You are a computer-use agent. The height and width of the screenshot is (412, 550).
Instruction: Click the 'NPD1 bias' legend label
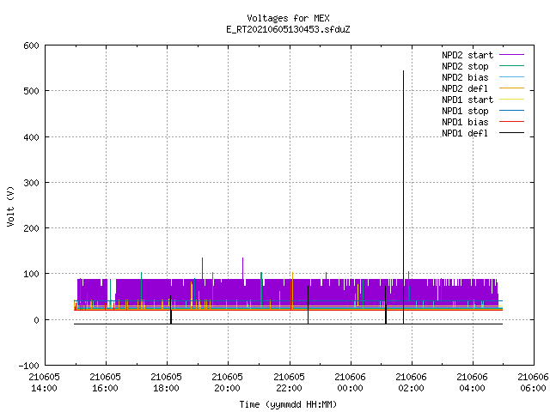pyautogui.click(x=465, y=122)
